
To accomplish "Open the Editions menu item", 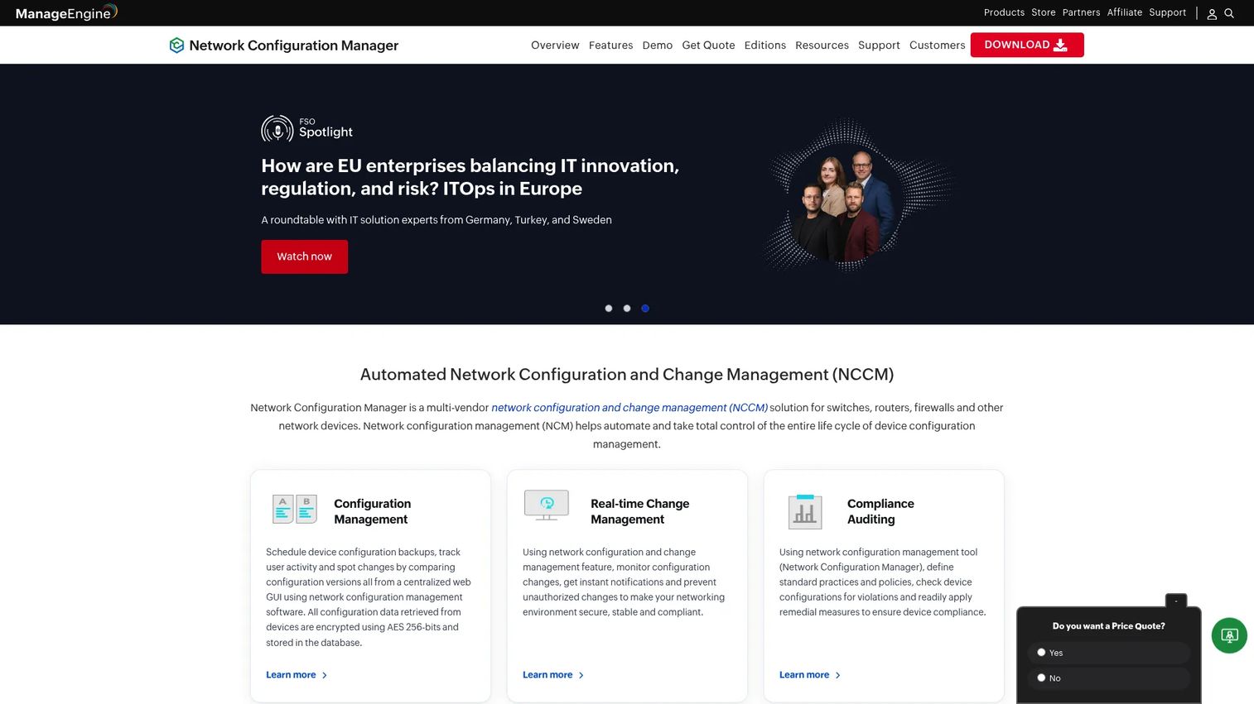I will point(765,45).
